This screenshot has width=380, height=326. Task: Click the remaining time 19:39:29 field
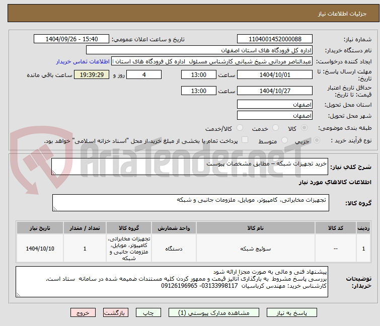coord(92,74)
